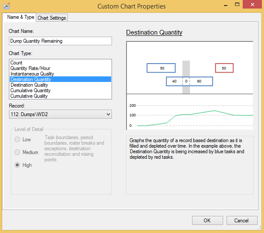Click the Destination Quantity preview heading
264x233 pixels.
click(154, 32)
